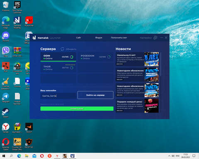Open the Сайт menu item
Viewport: 199px width, 159px height.
click(x=78, y=38)
